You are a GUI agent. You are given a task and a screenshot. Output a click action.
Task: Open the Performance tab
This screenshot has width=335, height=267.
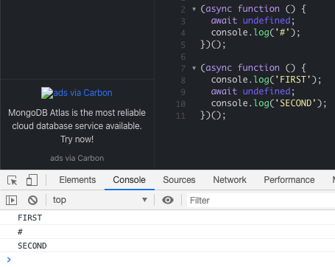(x=289, y=180)
